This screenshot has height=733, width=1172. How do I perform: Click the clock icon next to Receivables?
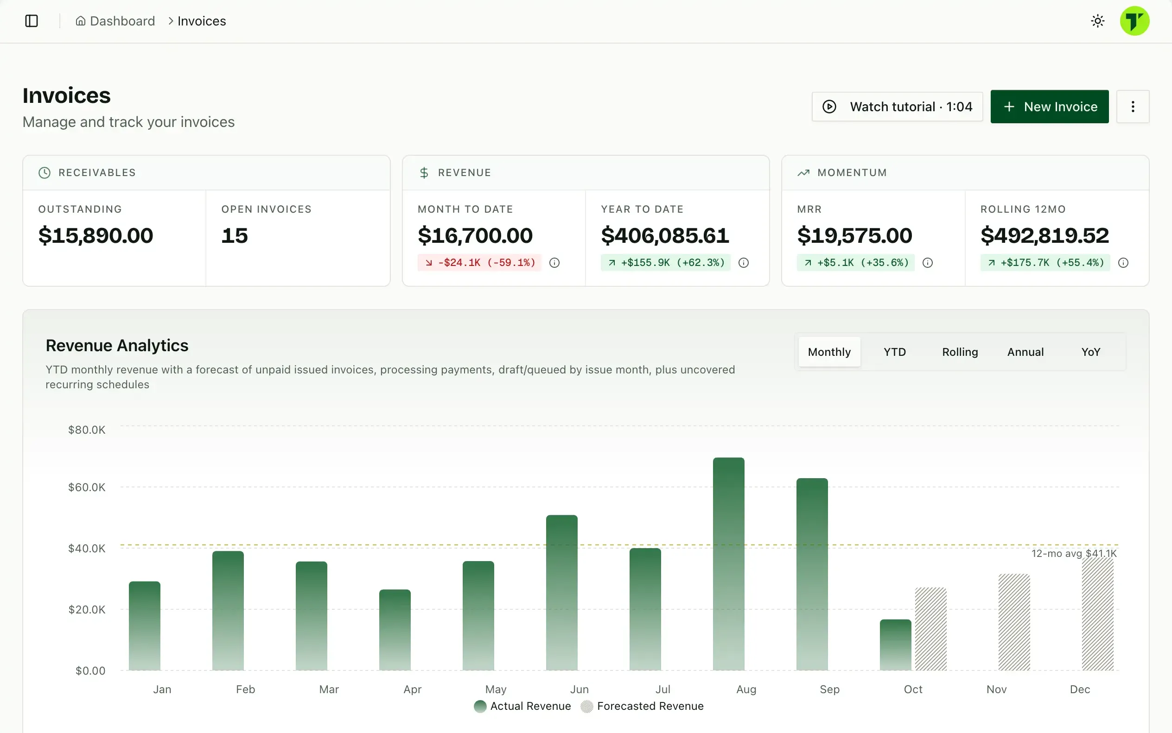click(x=45, y=172)
